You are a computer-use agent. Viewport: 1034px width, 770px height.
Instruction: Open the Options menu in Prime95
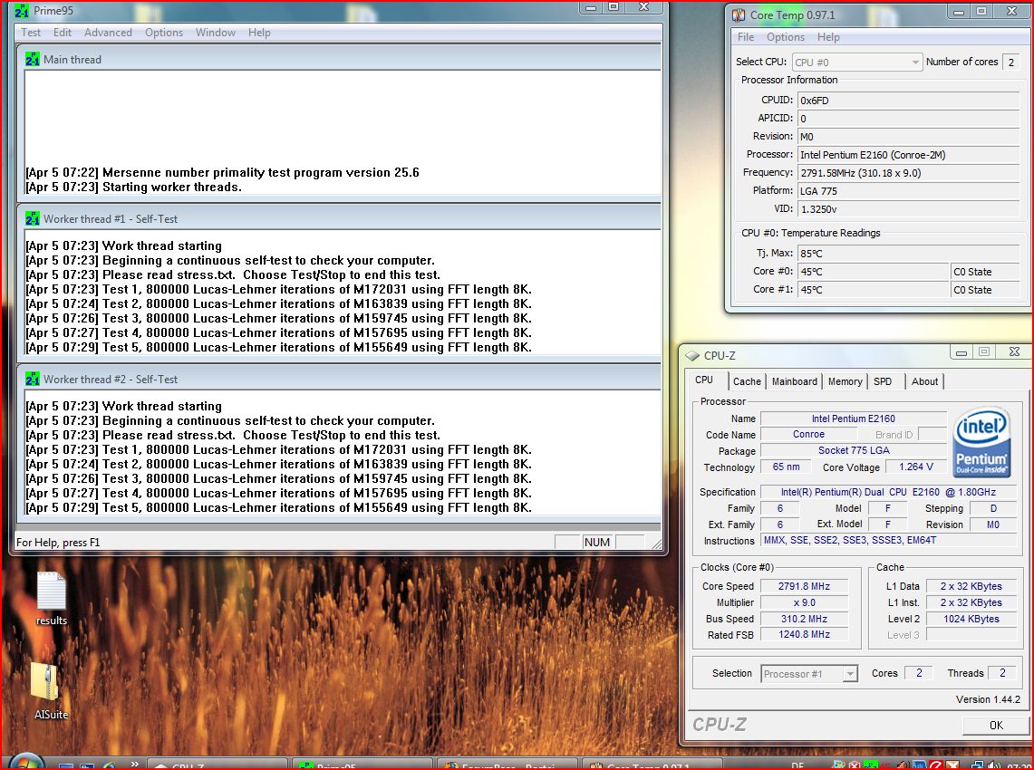click(164, 33)
